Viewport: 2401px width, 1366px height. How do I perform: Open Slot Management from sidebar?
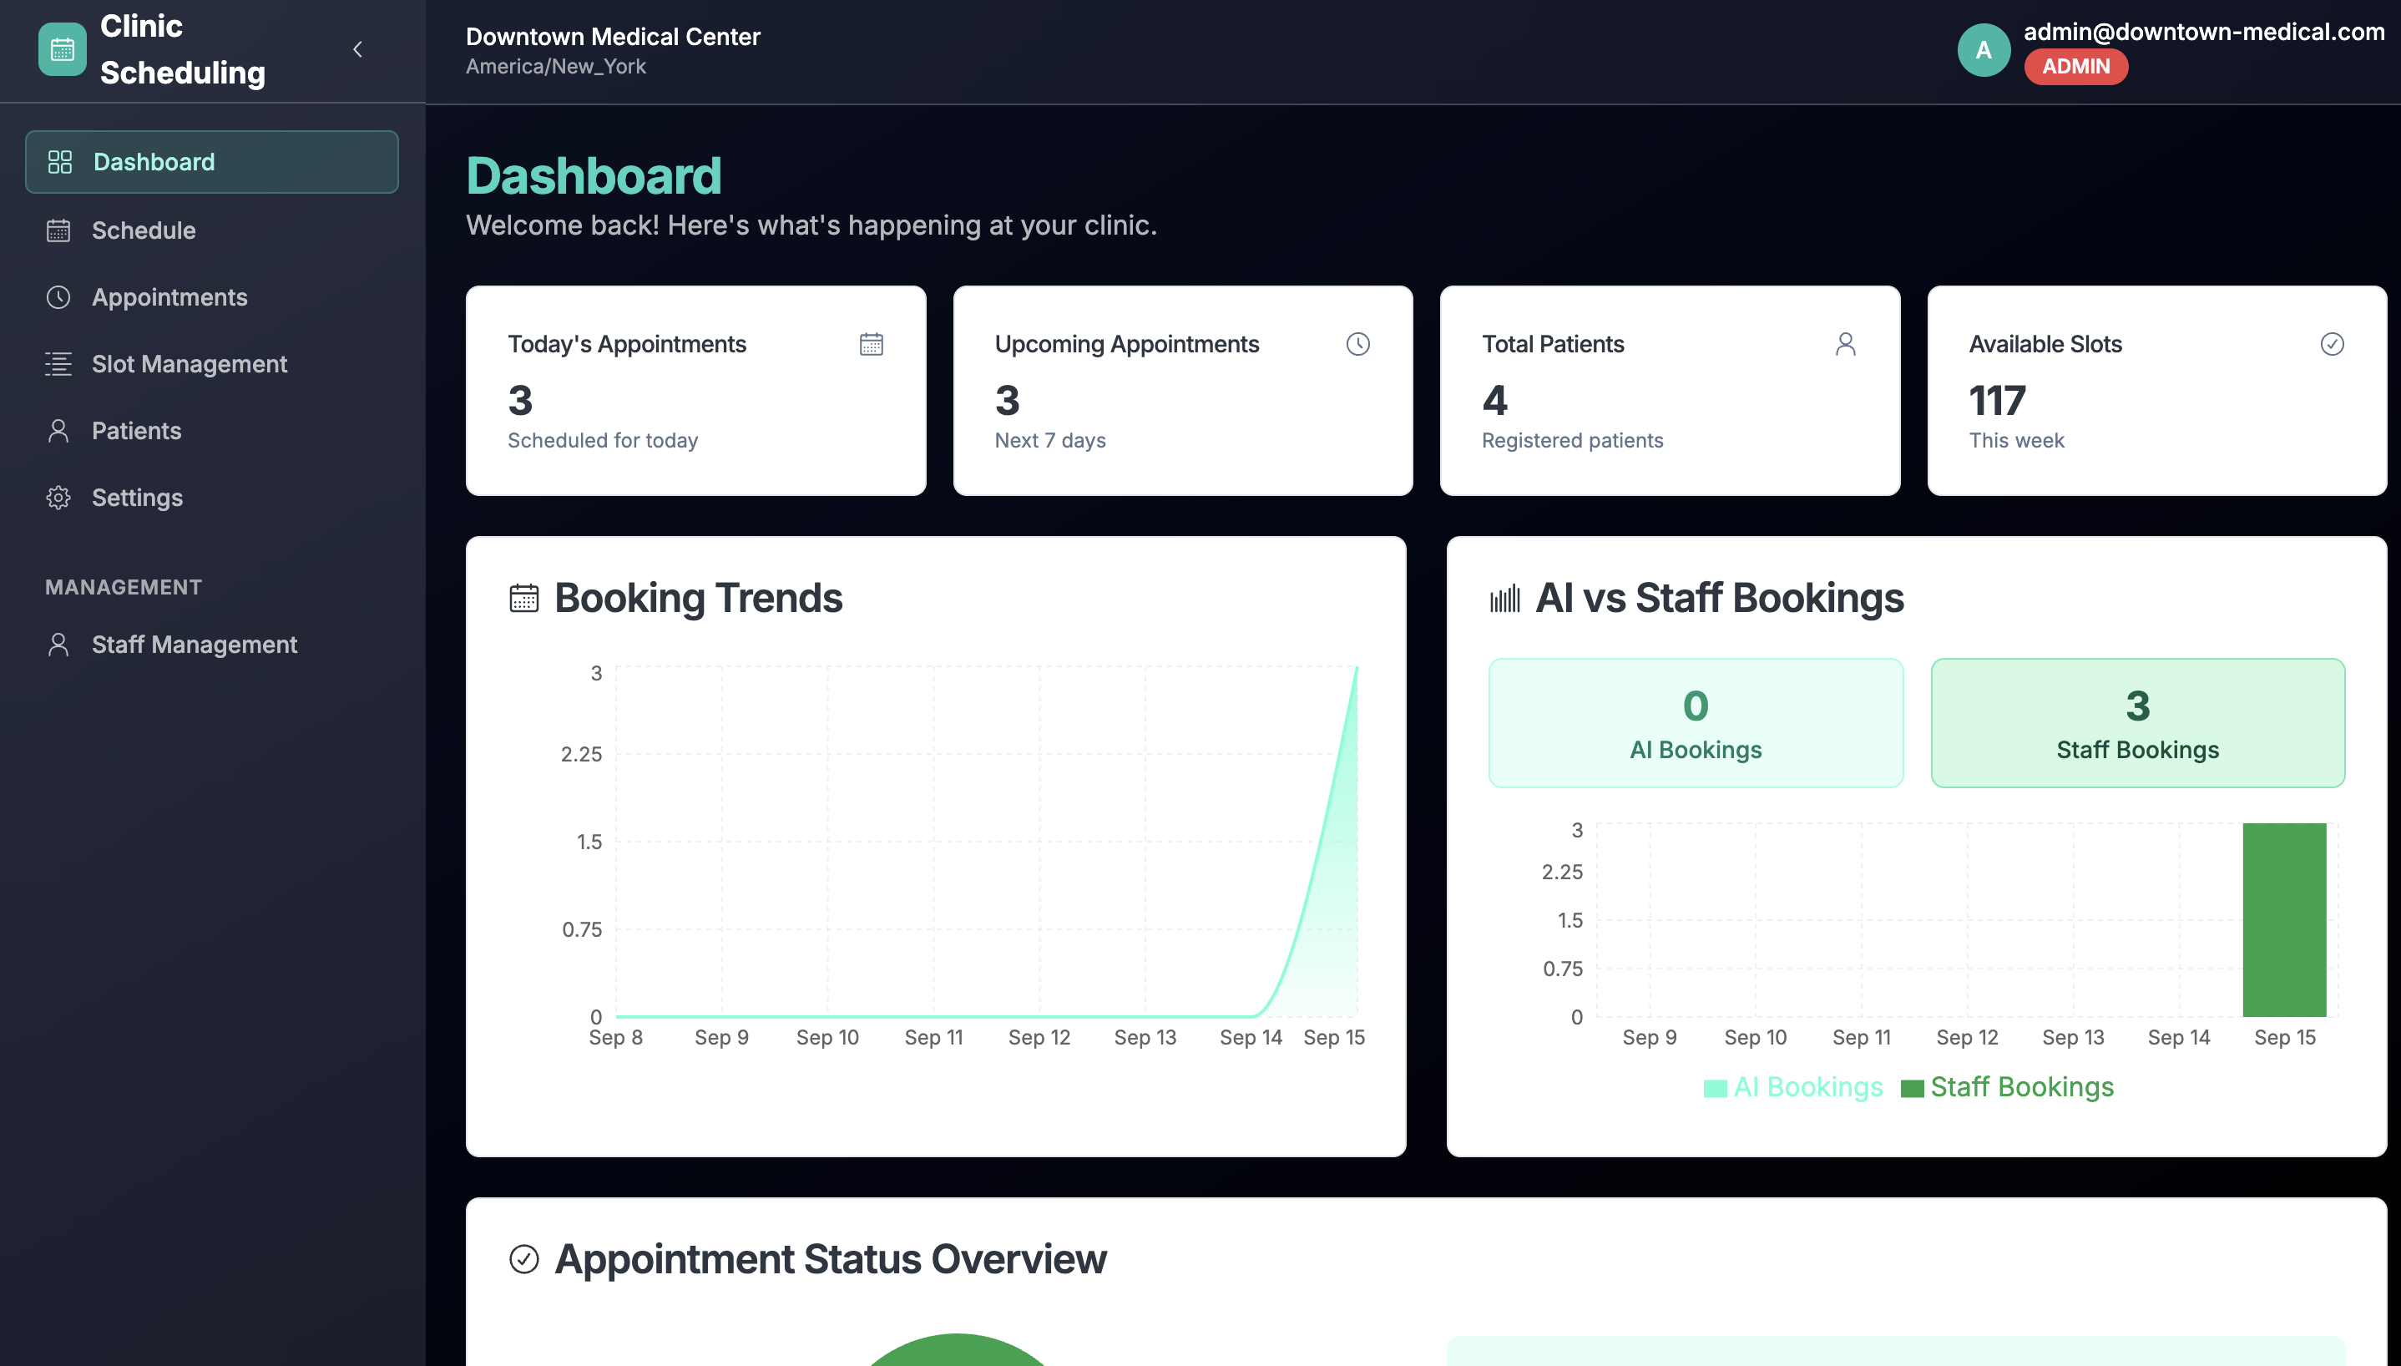coord(189,364)
